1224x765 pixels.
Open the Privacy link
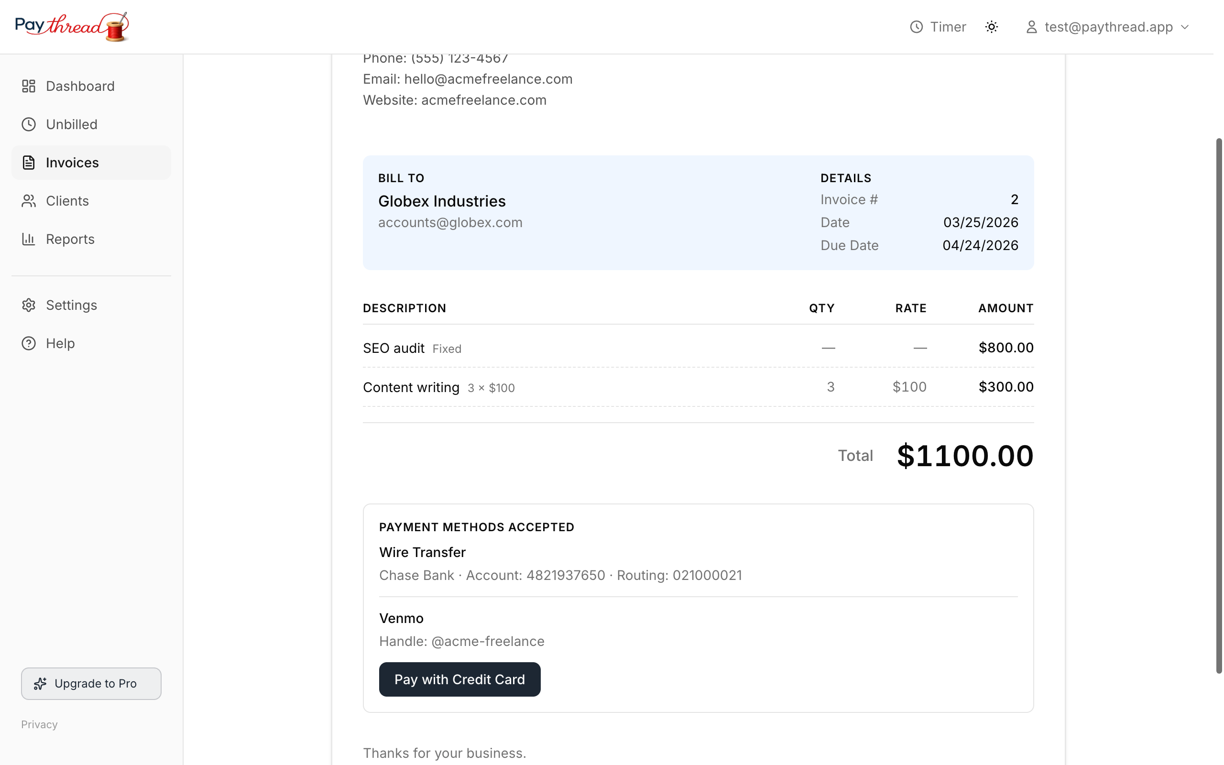40,724
